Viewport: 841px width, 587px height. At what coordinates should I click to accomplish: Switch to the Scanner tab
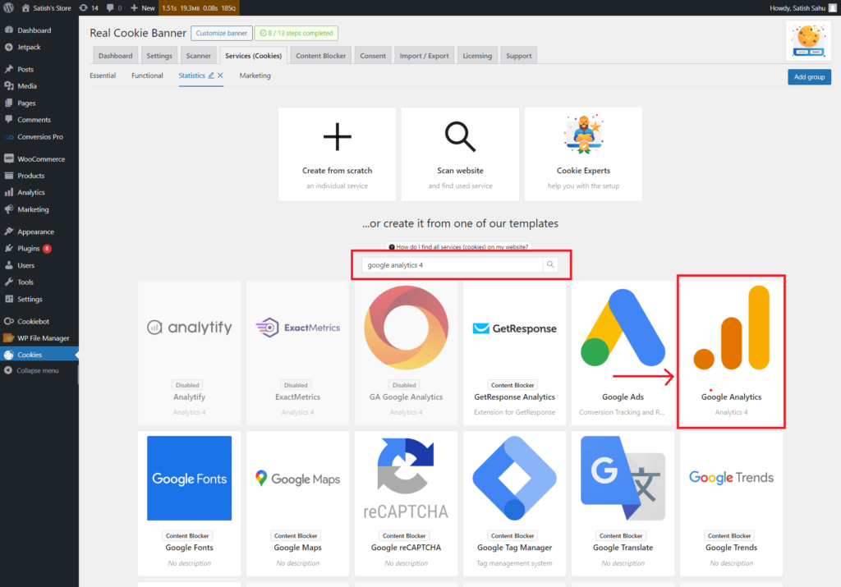[x=199, y=56]
